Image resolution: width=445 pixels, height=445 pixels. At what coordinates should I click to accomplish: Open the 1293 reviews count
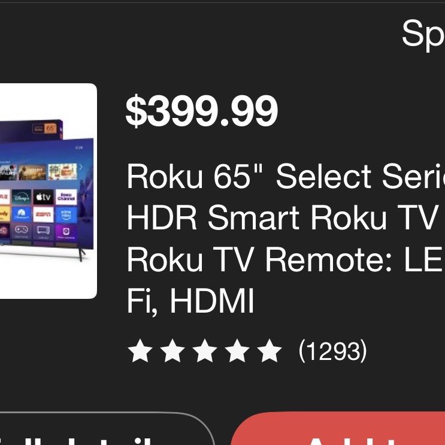pyautogui.click(x=333, y=351)
